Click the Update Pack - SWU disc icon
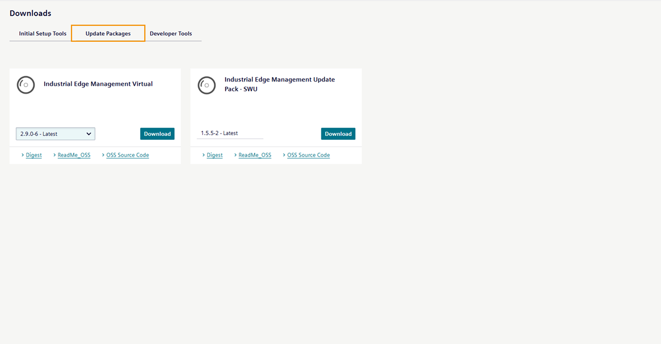661x344 pixels. click(207, 85)
